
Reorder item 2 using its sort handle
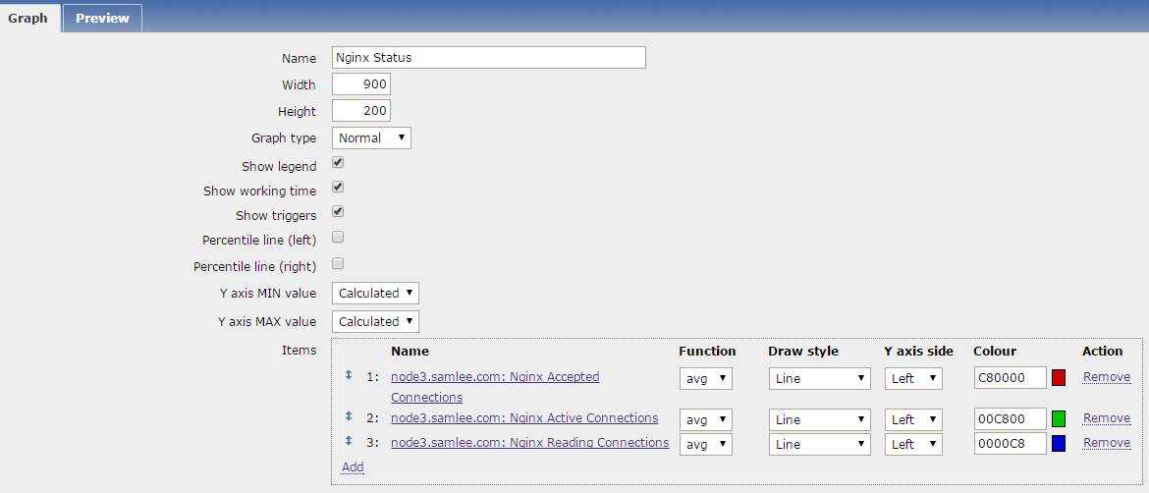tap(349, 416)
